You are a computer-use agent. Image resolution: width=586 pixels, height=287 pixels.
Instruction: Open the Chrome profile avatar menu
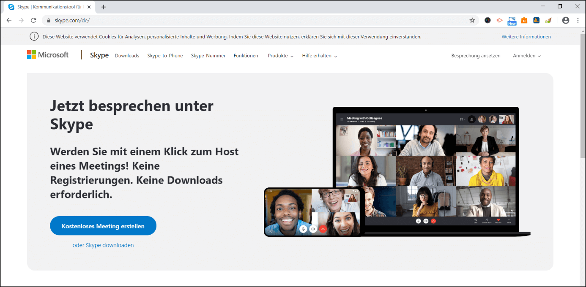click(x=566, y=20)
